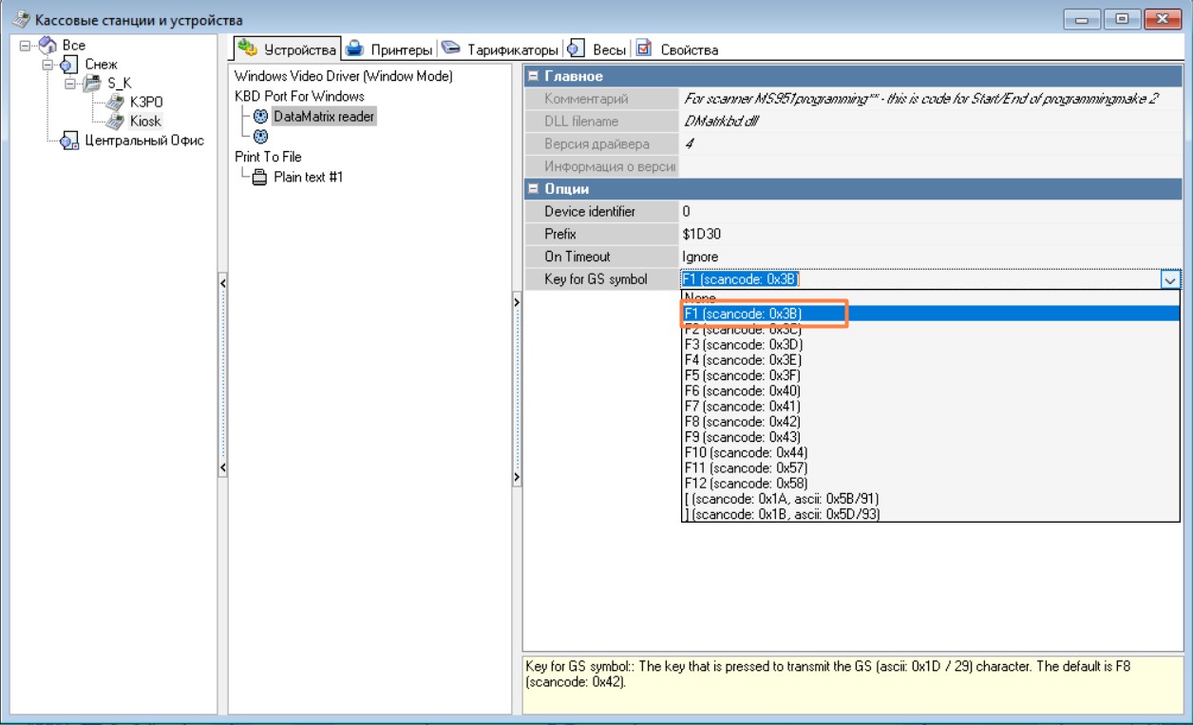Collapse the S_K tree node
The image size is (1193, 725).
point(70,84)
